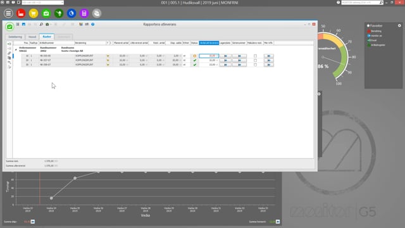Click the help icon in the title bar
Screen dimensions: 405x228
pos(338,3)
